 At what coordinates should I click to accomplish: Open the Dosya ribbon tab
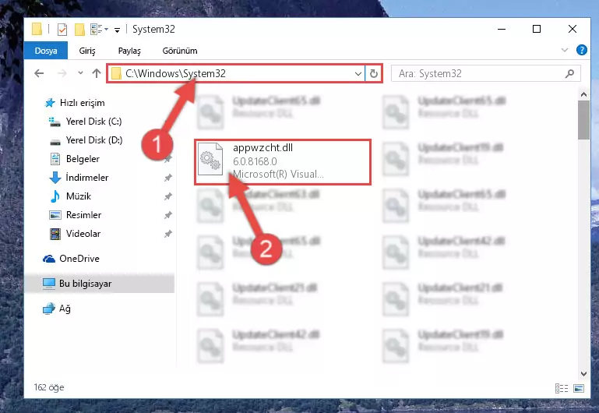(46, 51)
